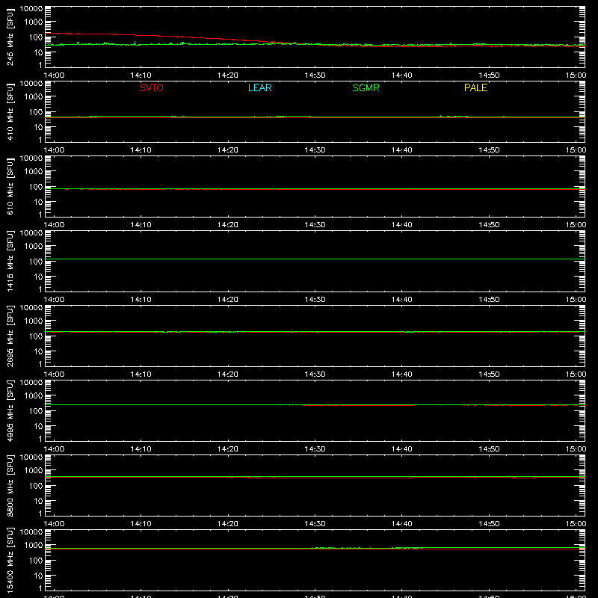598x598 pixels.
Task: Click the 10 tick of the 1415 MHz panel
Action: point(39,277)
